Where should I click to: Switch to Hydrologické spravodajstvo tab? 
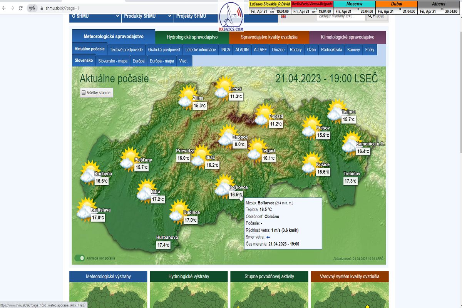tap(192, 37)
